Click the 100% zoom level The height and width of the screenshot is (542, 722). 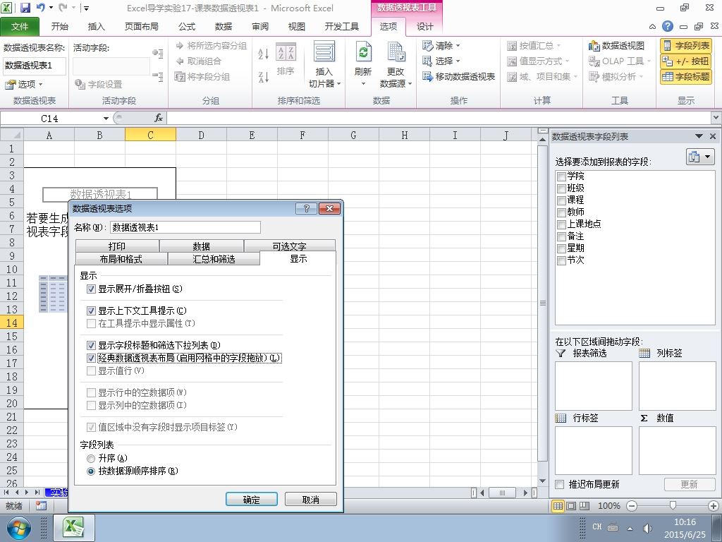click(608, 506)
